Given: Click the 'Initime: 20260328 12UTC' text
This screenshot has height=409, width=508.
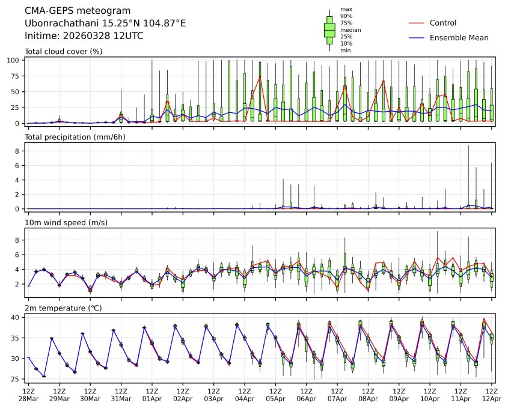Looking at the screenshot, I should [84, 35].
